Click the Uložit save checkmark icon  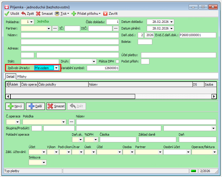tap(7, 14)
